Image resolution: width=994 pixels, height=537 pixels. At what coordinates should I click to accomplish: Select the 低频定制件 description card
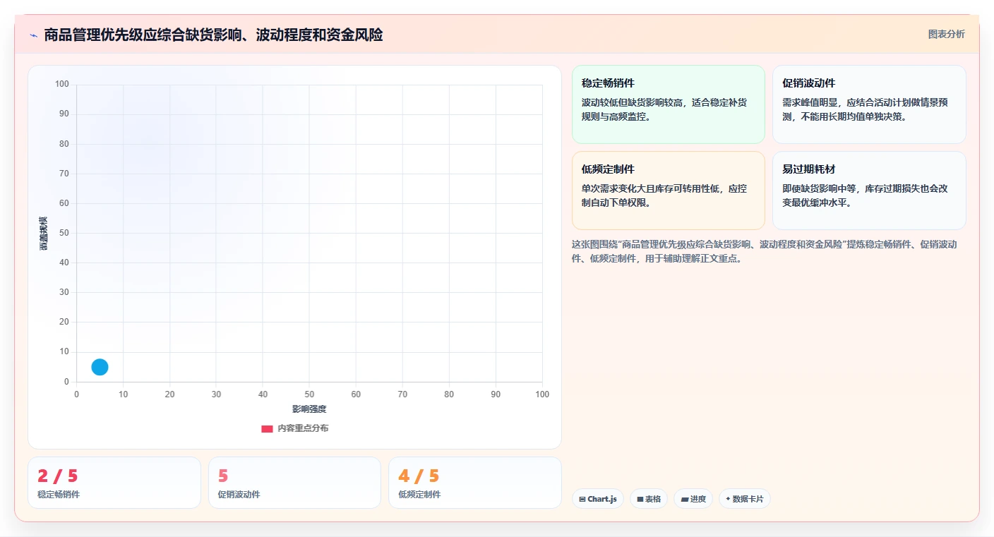(x=669, y=191)
